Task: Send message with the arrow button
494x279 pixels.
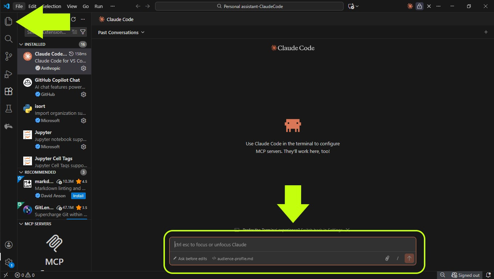Action: [x=409, y=258]
